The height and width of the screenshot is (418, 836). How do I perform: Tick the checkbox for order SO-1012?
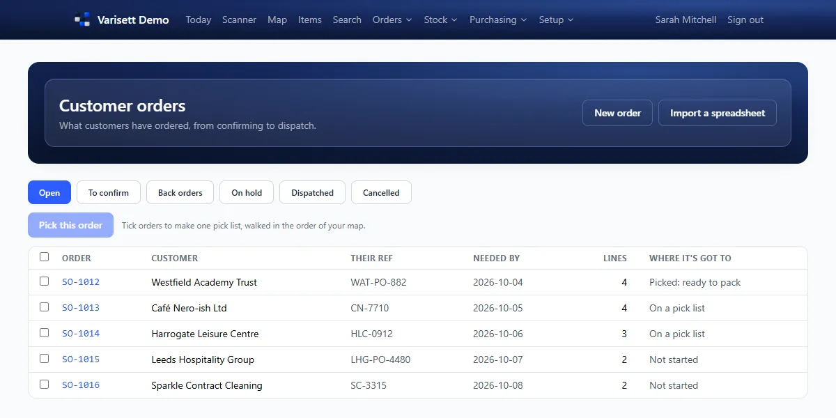(x=45, y=281)
